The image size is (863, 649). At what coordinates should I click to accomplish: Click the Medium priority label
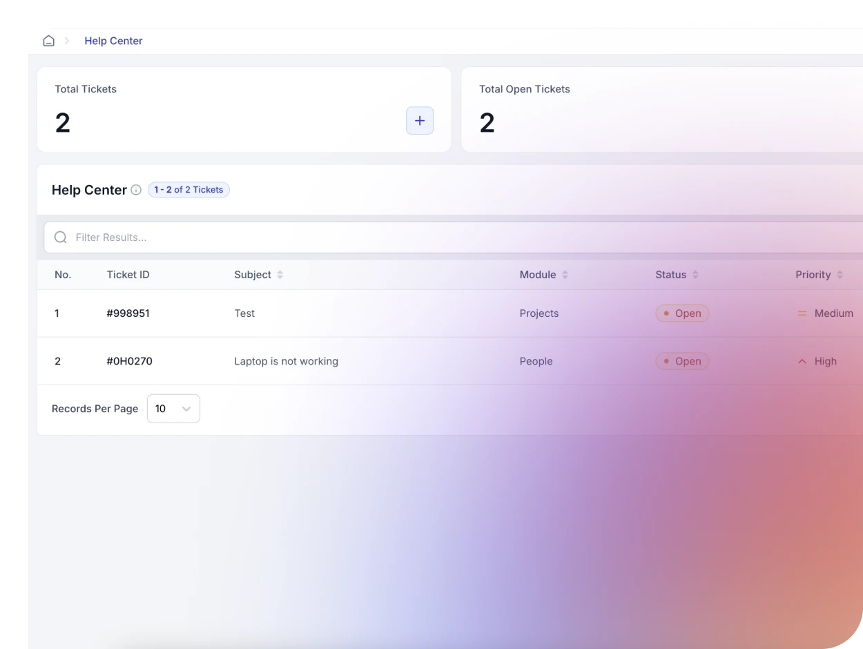[833, 313]
